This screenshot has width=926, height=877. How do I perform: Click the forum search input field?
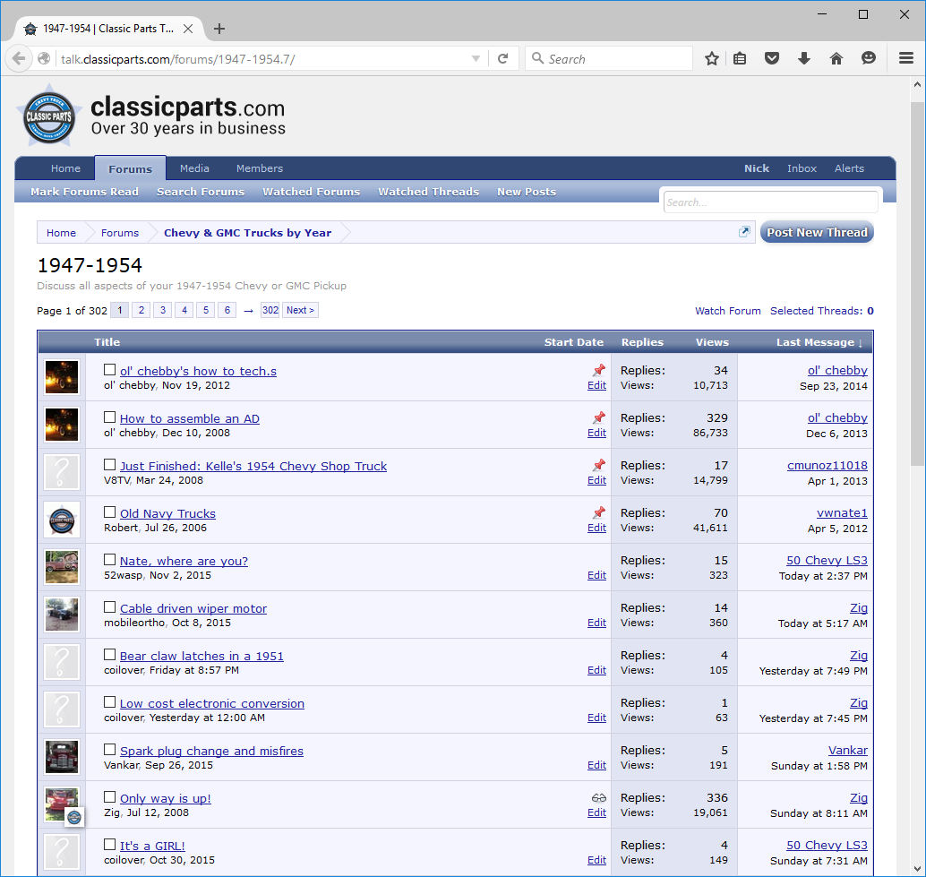click(770, 202)
